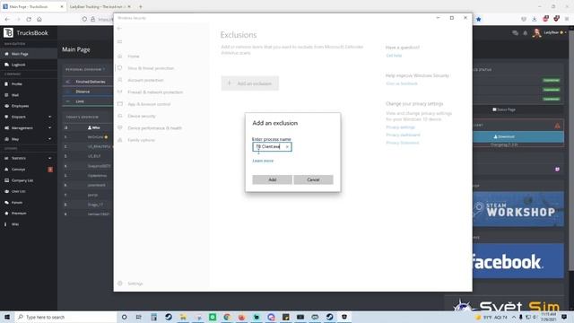Click the Windows Security back arrow
The height and width of the screenshot is (323, 574).
point(119,29)
